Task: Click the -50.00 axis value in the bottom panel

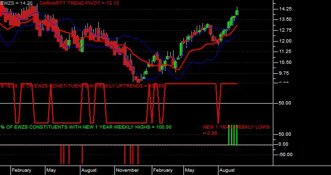Action: pyautogui.click(x=285, y=155)
